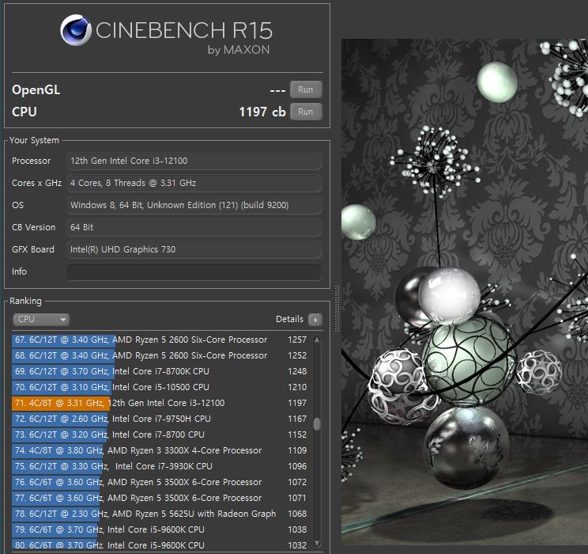Select rank 75 Intel Core i7-3930K row
Screen dimensions: 588x554
click(161, 466)
